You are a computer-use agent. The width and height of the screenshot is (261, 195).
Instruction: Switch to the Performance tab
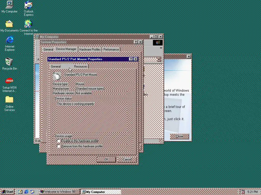[111, 50]
